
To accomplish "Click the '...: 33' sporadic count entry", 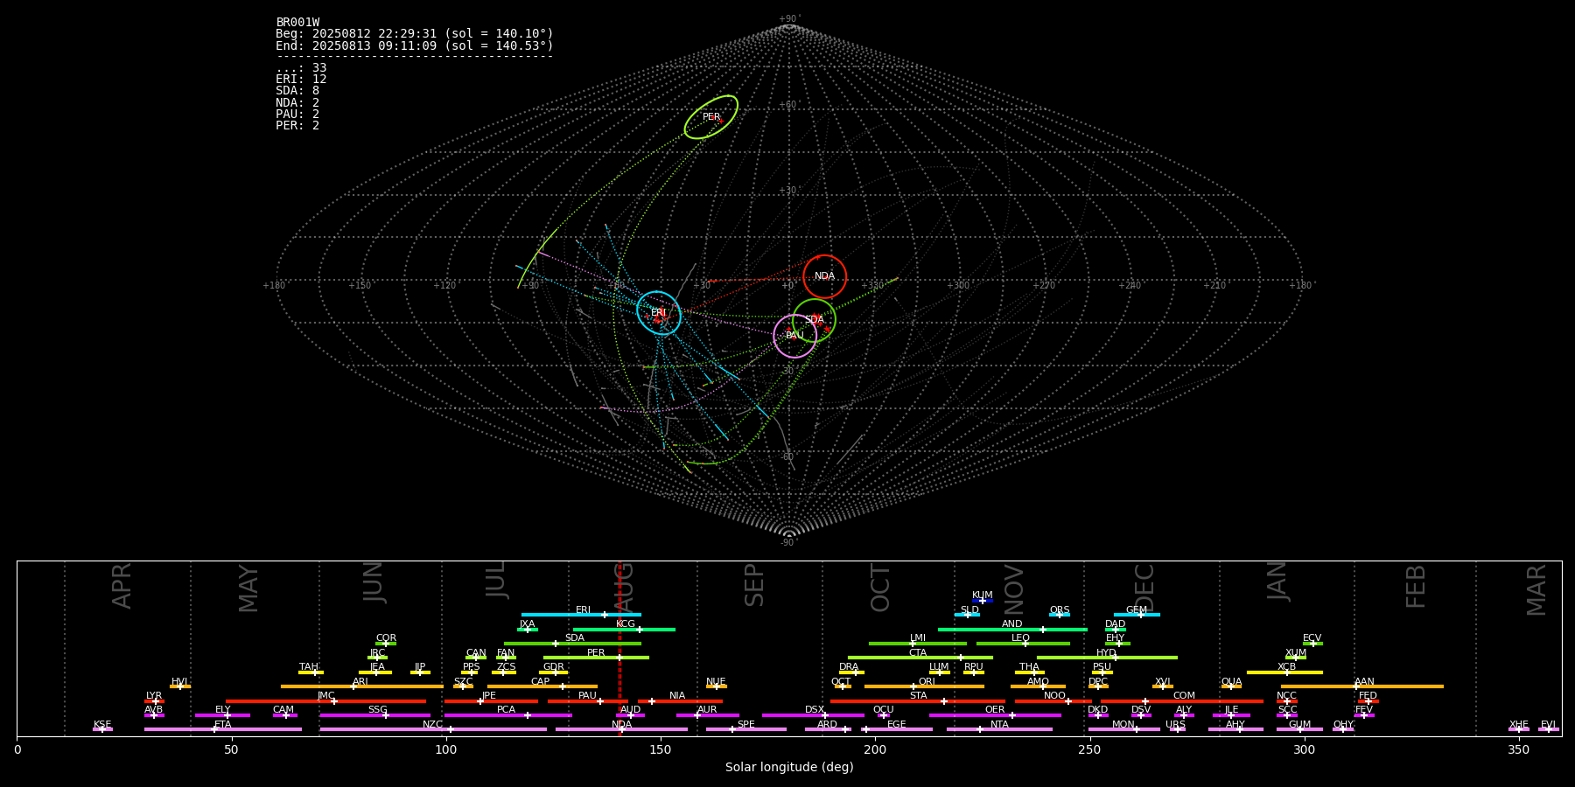I will (301, 68).
